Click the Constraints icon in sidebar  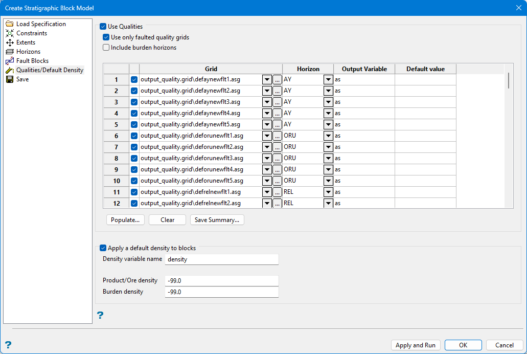[x=10, y=33]
